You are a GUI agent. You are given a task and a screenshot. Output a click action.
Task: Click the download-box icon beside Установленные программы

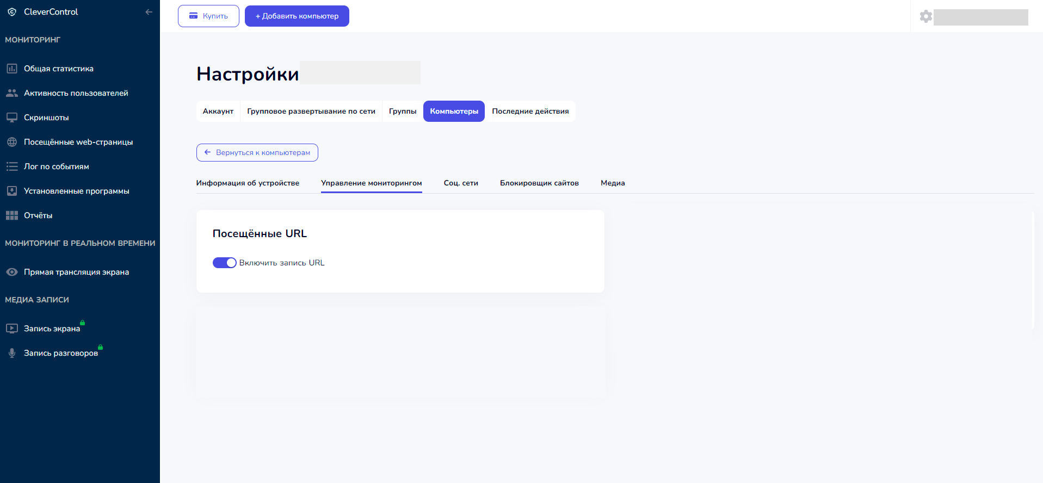point(12,191)
